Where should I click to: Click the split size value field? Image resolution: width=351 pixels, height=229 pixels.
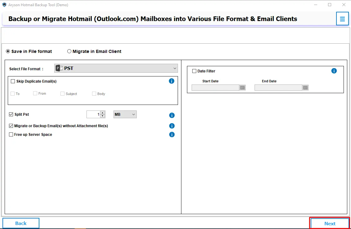(x=94, y=114)
